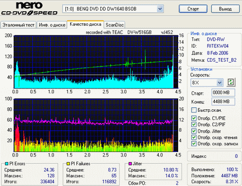242x186 pixels.
Task: Click the magenta Jitter legend swatch
Action: click(x=130, y=164)
